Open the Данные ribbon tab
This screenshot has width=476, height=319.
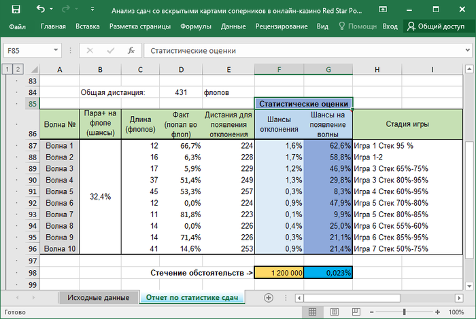pos(233,26)
